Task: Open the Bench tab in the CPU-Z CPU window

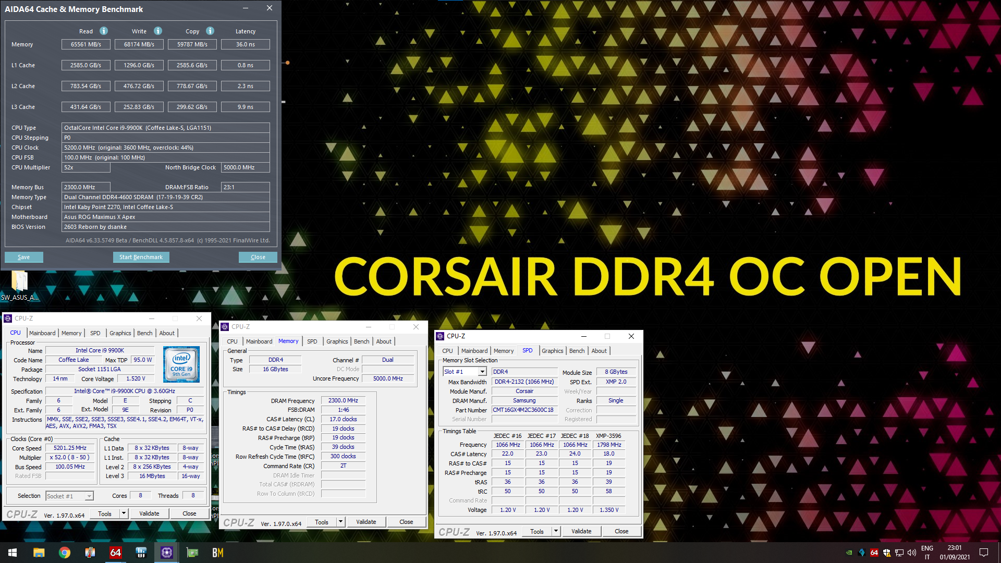Action: point(145,333)
